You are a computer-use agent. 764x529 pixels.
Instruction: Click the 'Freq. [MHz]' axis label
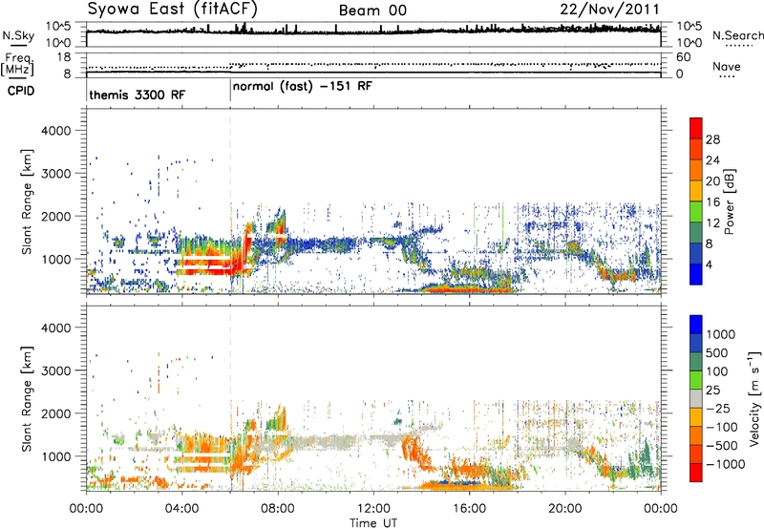[17, 65]
